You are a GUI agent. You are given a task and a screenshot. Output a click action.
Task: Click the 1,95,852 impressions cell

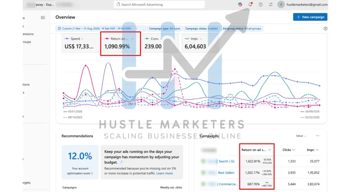pos(313,173)
